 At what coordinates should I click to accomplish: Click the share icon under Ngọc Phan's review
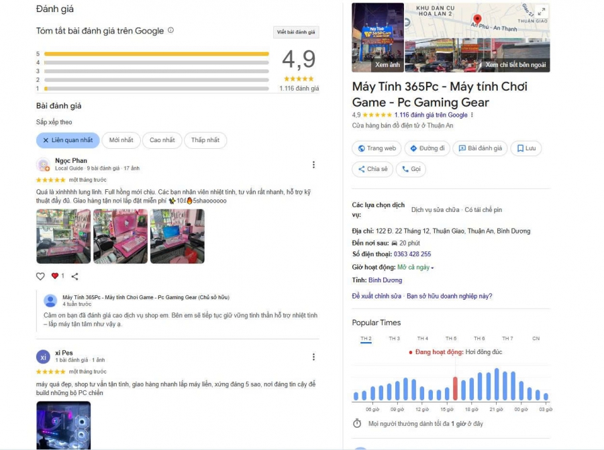[x=74, y=276]
